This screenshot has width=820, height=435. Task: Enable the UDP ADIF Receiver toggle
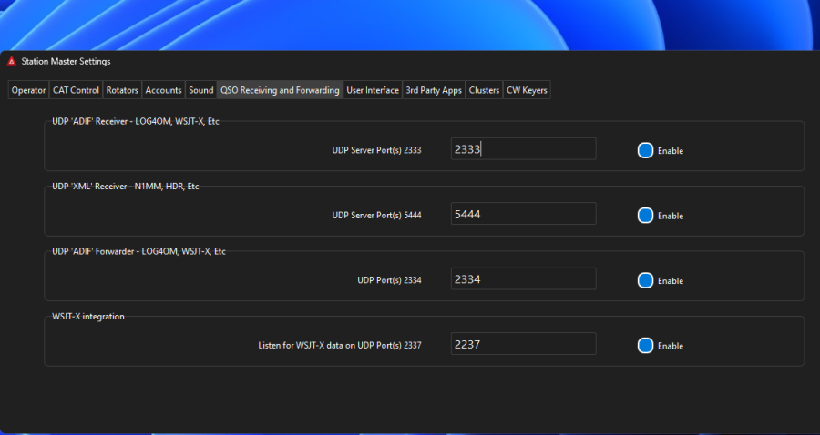click(646, 151)
